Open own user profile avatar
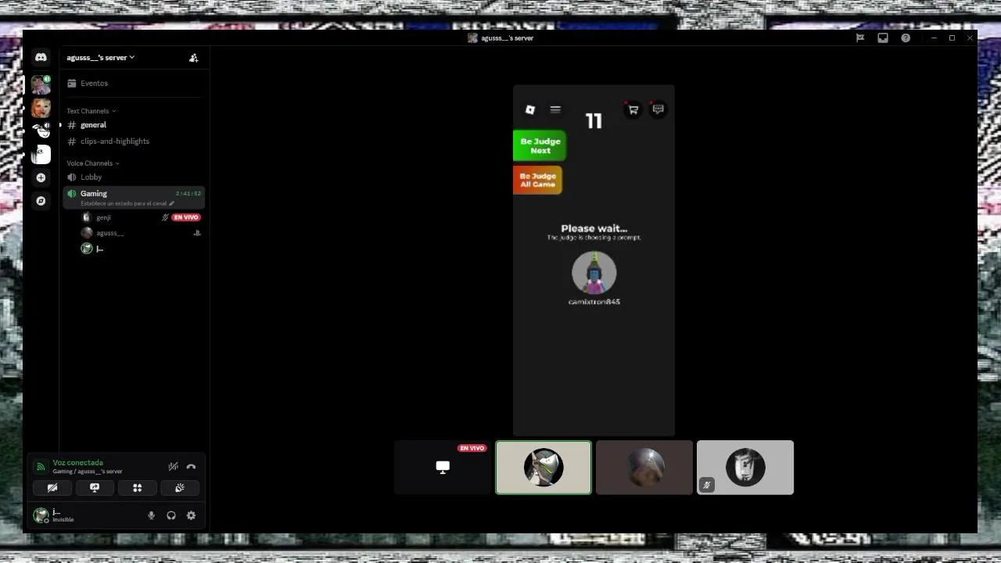Viewport: 1001px width, 563px height. (x=41, y=515)
